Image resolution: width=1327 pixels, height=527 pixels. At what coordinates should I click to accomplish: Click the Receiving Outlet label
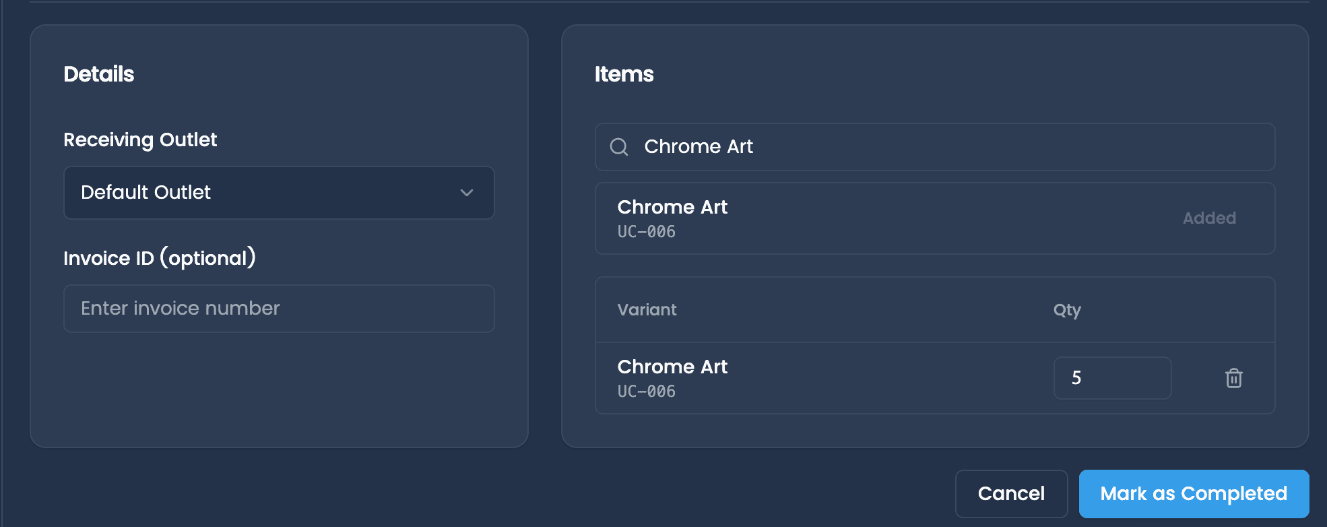(140, 139)
